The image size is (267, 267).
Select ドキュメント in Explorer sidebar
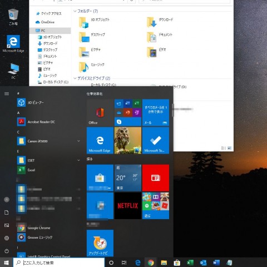pos(47,56)
